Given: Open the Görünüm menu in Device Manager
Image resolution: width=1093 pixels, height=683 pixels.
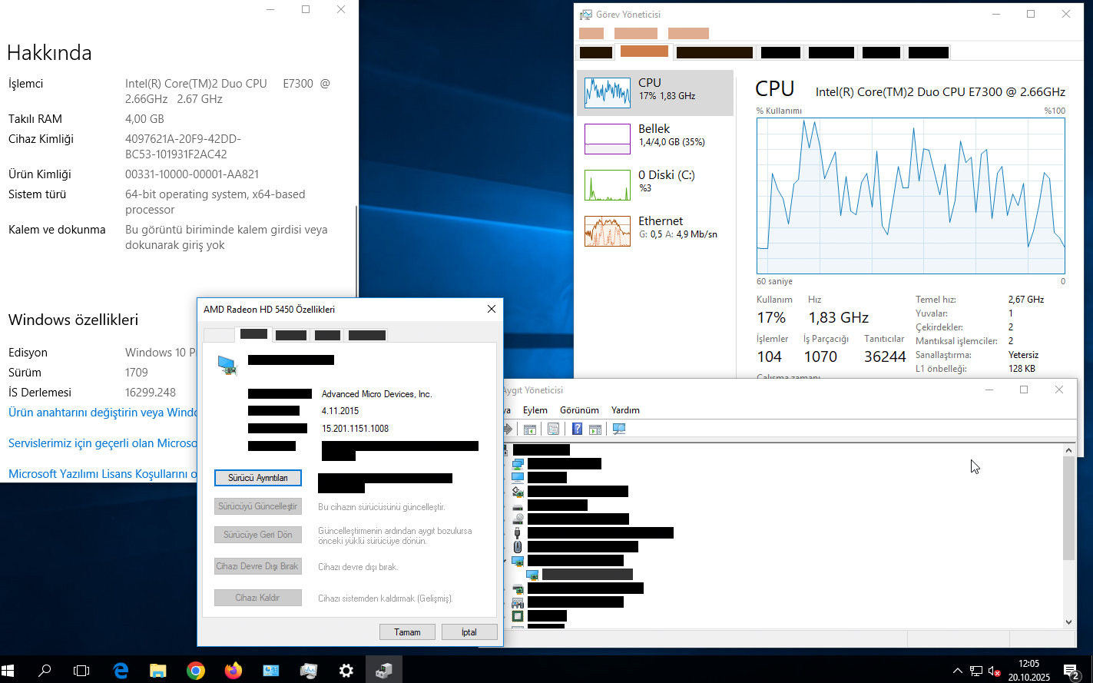Looking at the screenshot, I should (x=579, y=409).
